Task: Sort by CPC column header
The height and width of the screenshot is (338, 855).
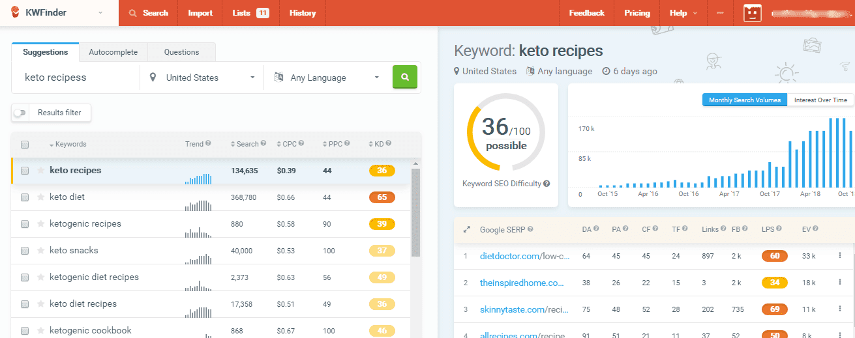Action: coord(287,144)
